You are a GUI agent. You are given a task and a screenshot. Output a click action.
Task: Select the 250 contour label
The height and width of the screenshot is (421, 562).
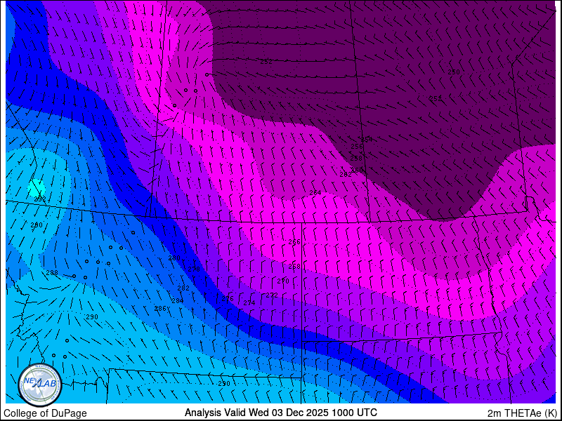tap(454, 72)
